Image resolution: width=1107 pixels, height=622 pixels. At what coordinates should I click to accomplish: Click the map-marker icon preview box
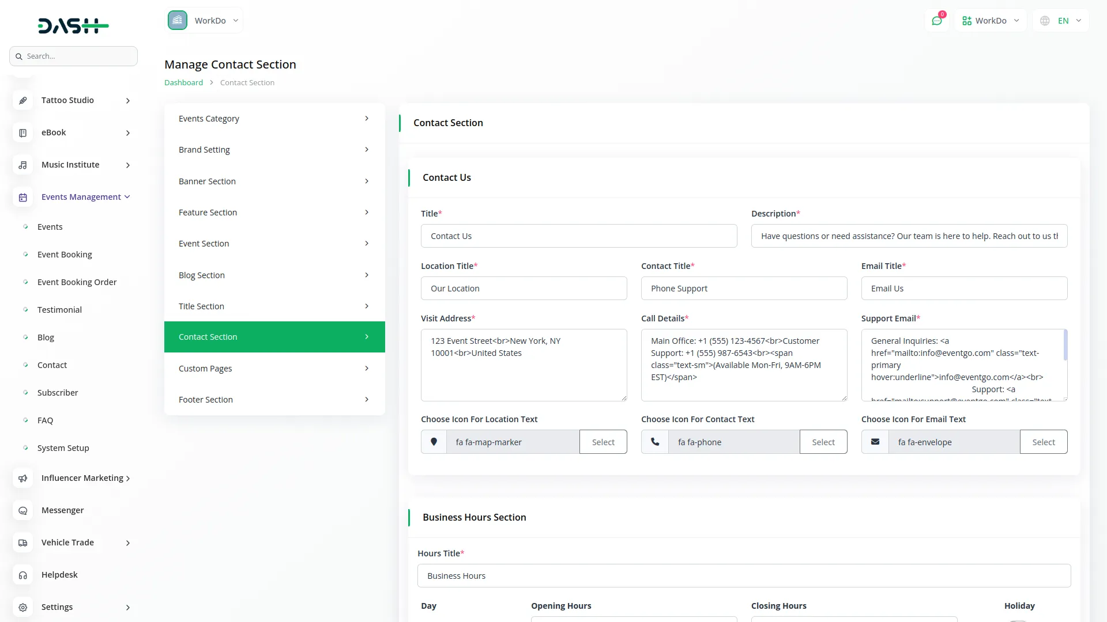tap(434, 442)
